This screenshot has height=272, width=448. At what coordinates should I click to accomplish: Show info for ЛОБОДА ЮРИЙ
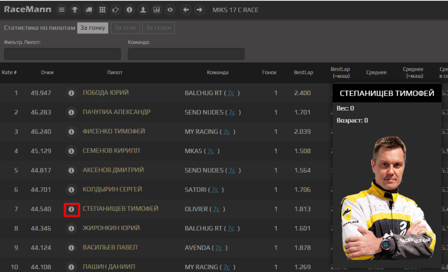71,93
